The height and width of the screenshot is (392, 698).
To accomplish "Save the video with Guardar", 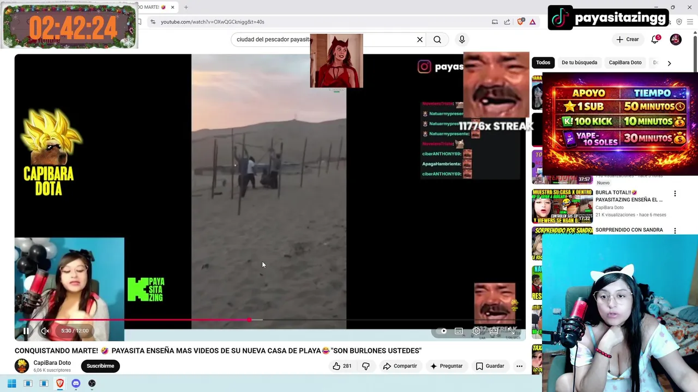I will (490, 366).
